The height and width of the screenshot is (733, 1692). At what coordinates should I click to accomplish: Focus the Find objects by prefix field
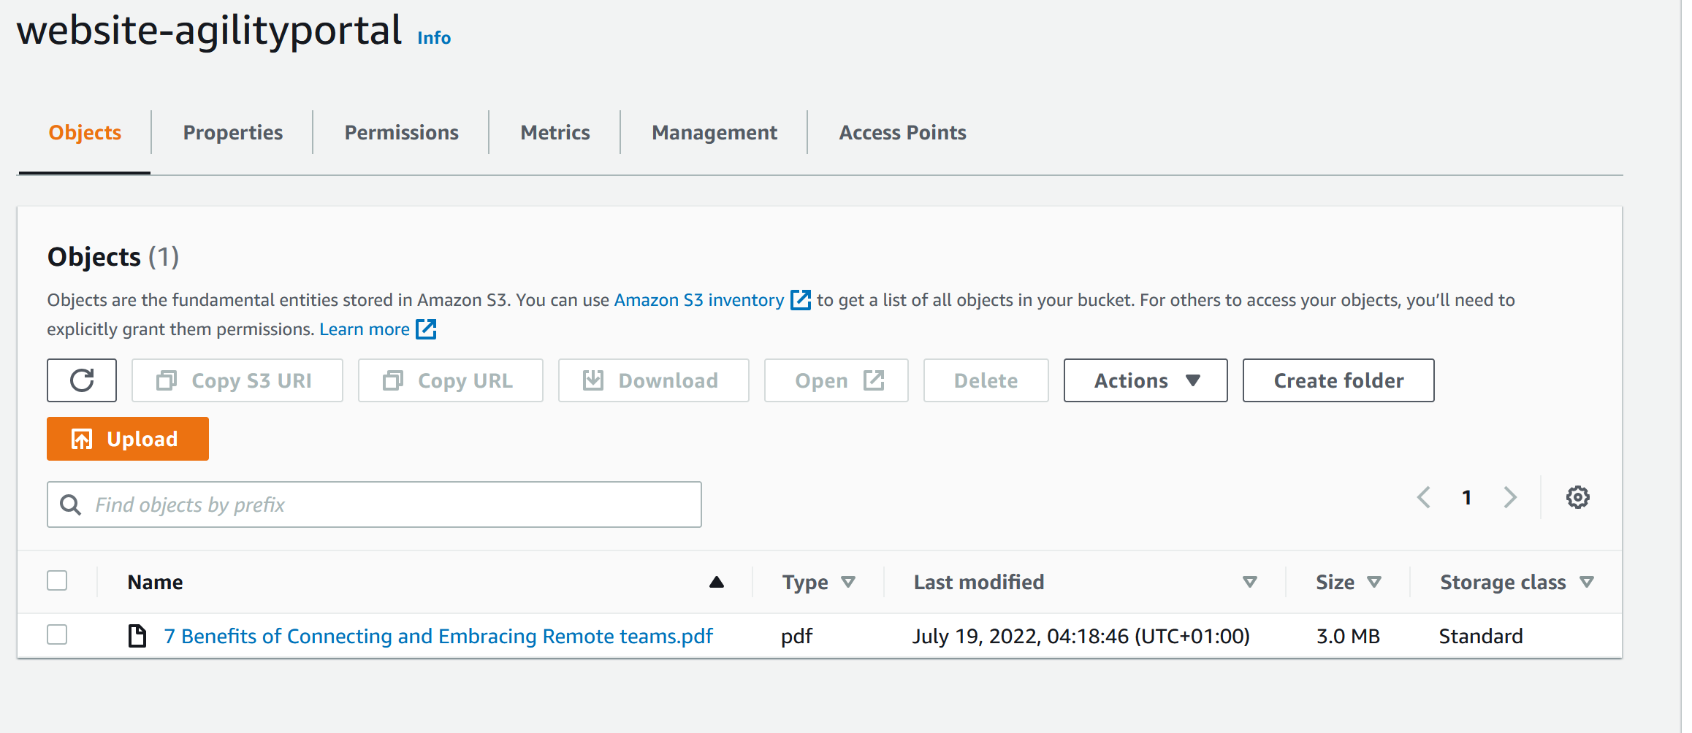395,504
